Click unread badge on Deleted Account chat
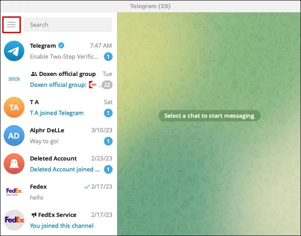Viewport: 301px width, 236px height. pos(108,170)
